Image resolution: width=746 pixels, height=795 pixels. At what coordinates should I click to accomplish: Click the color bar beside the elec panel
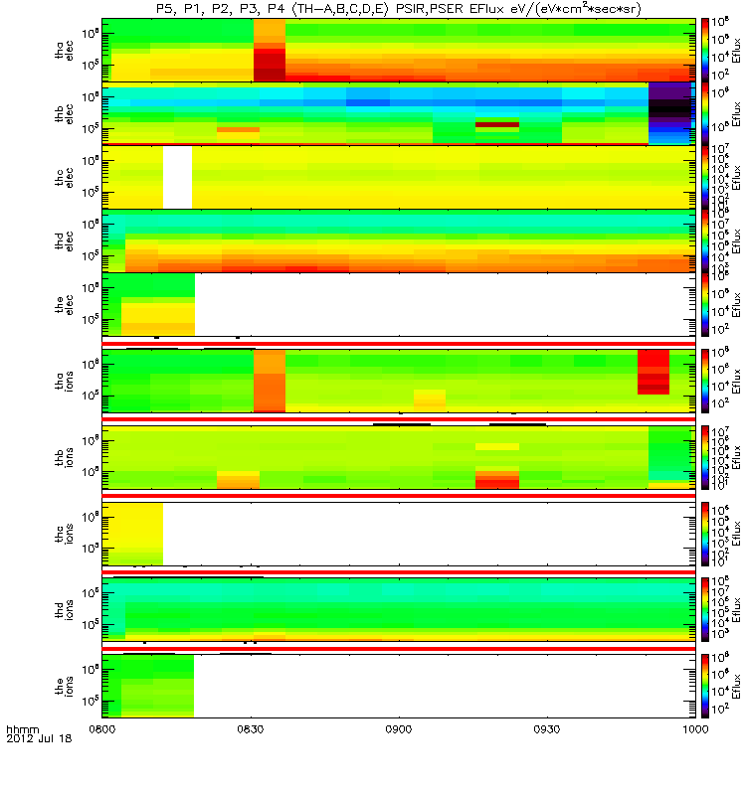point(705,305)
